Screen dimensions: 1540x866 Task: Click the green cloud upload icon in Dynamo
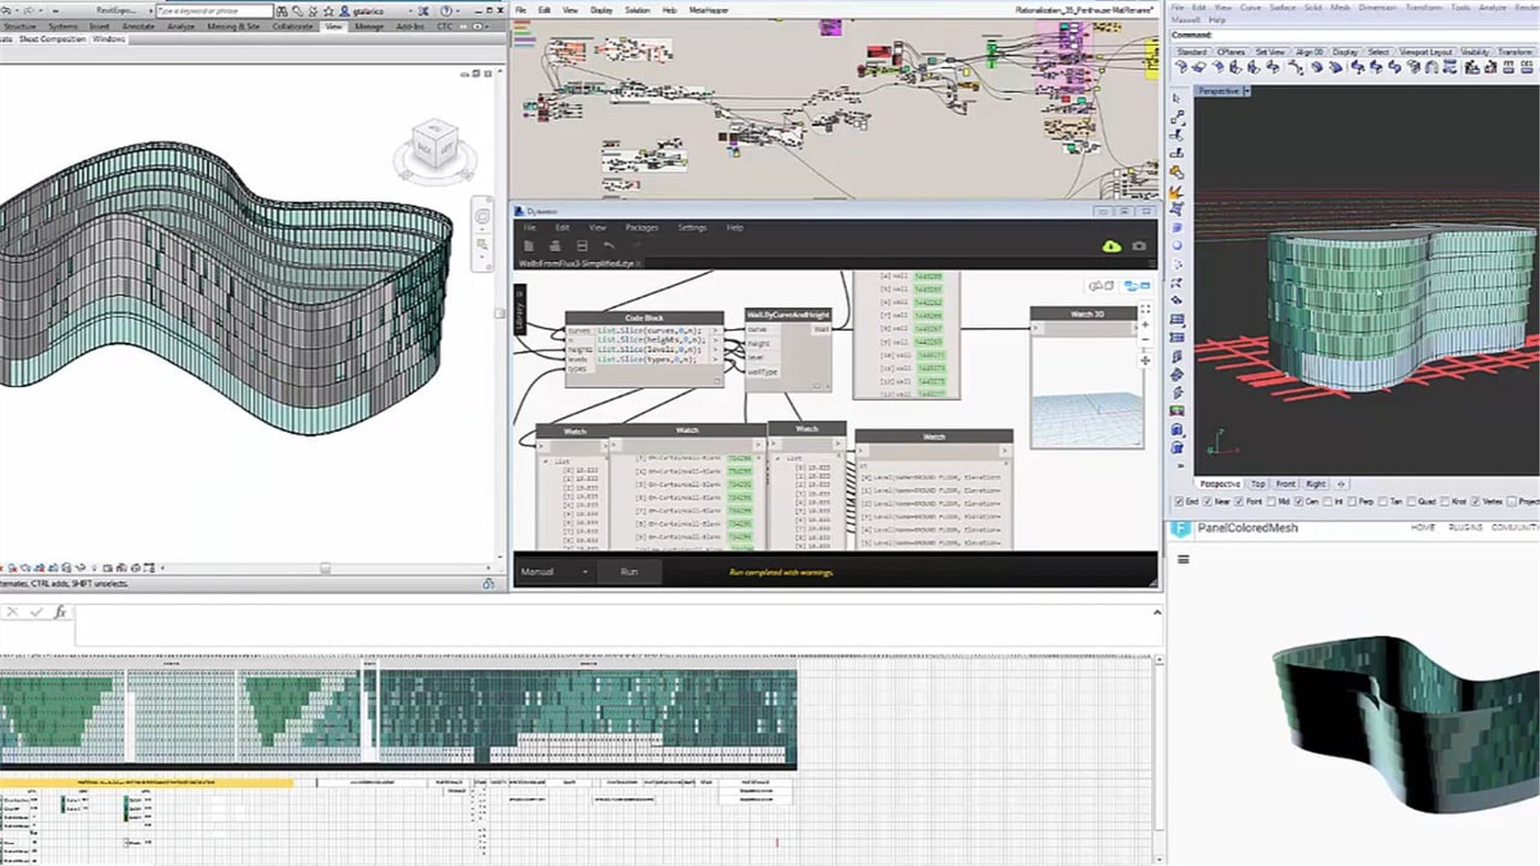[1110, 247]
